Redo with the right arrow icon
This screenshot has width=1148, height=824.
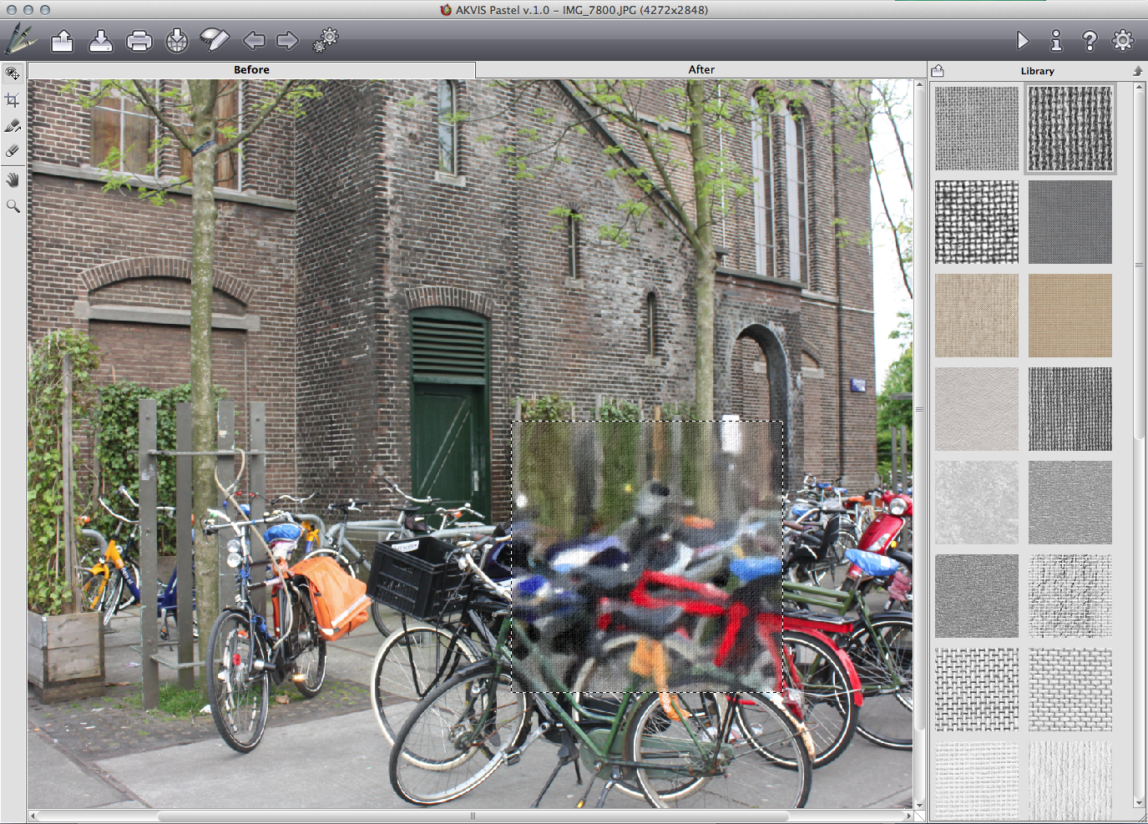(x=287, y=40)
